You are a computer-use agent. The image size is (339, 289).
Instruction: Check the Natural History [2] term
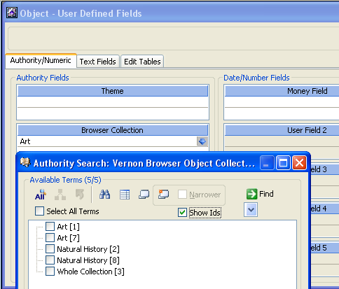click(x=50, y=249)
